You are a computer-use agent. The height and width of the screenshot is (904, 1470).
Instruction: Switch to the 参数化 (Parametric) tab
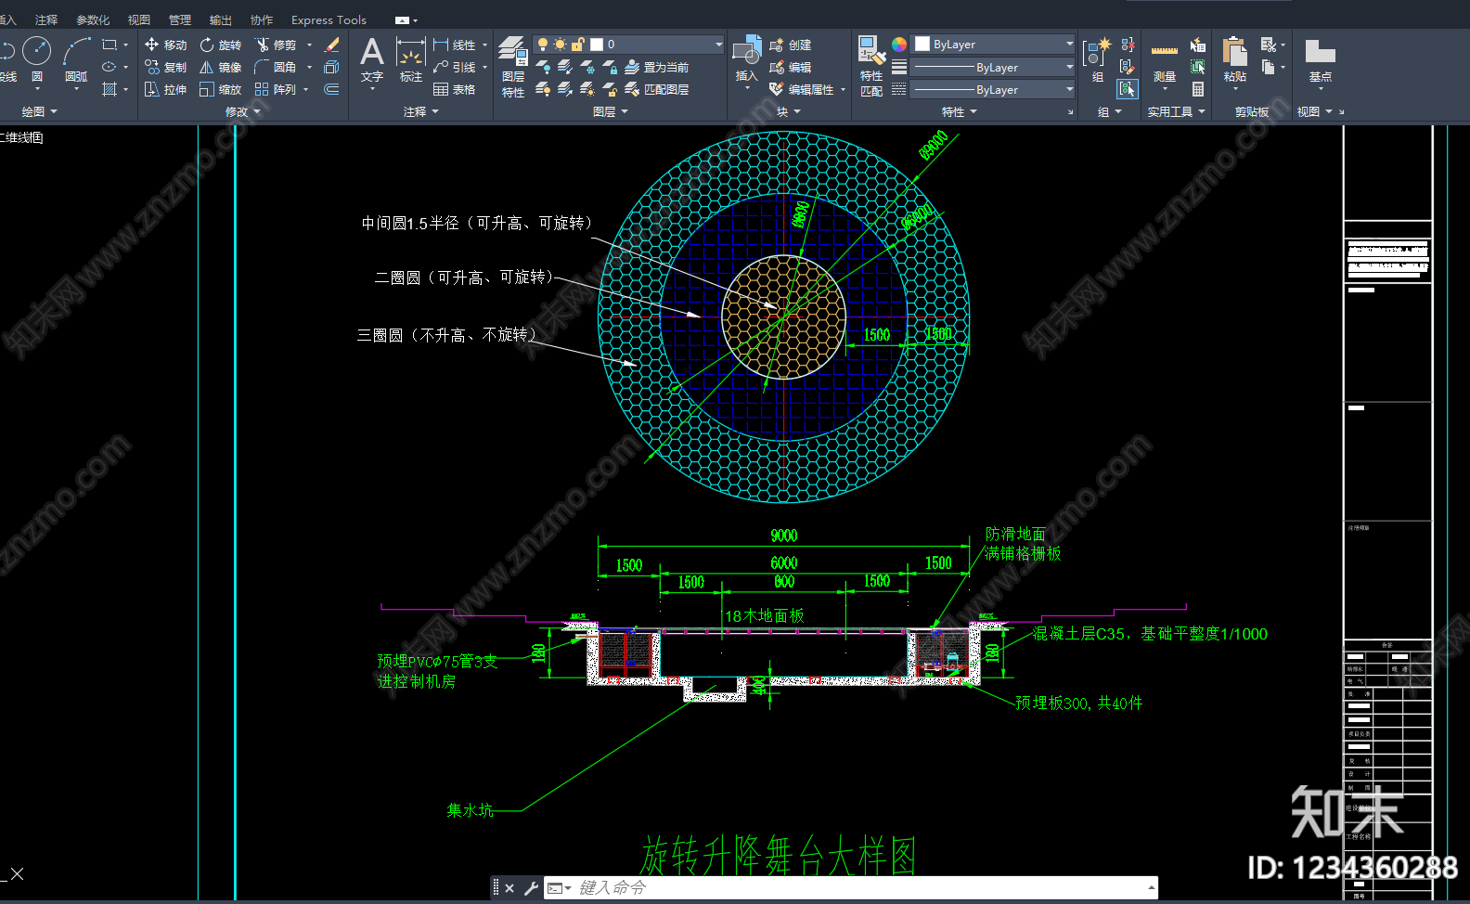point(93,19)
